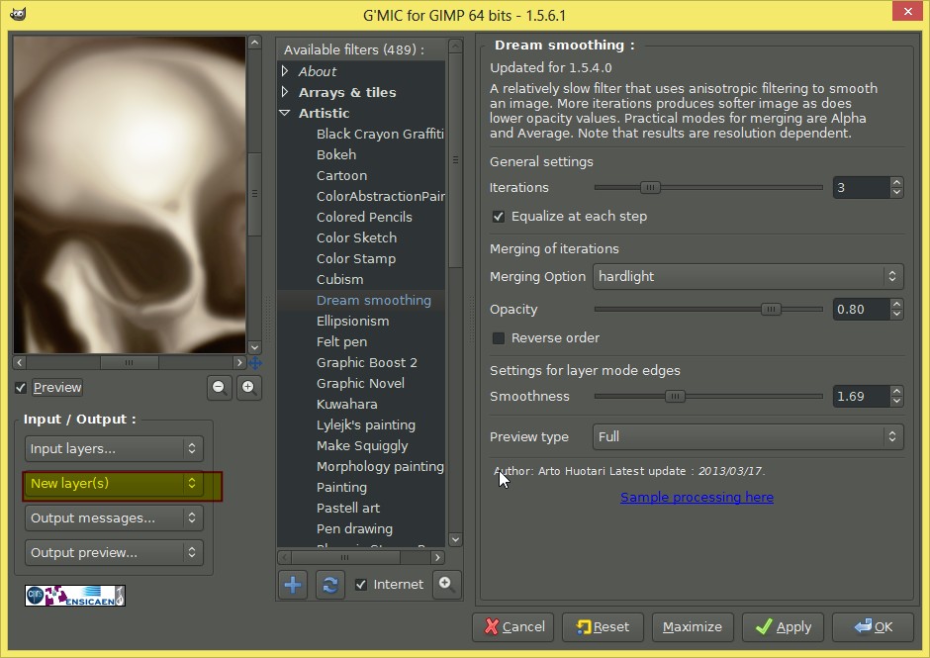Viewport: 930px width, 658px height.
Task: Select the Colored Pencils filter
Action: (364, 217)
